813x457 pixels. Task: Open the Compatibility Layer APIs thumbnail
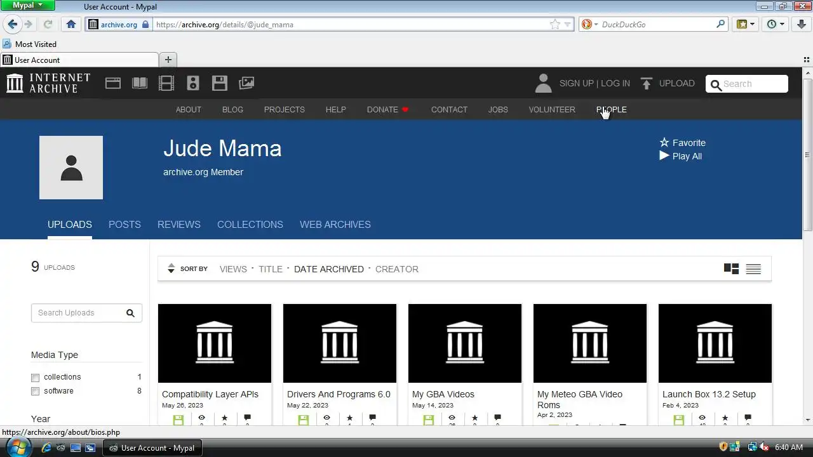coord(215,343)
